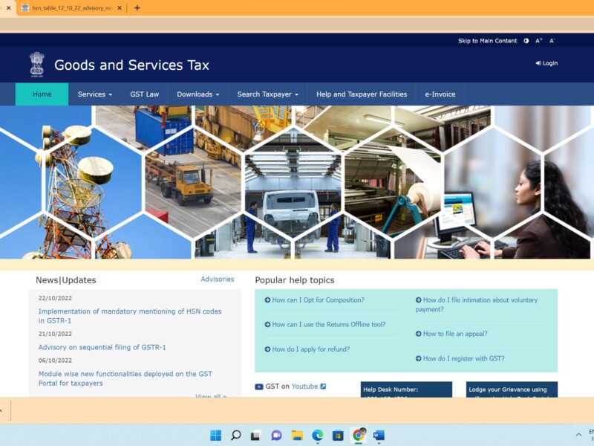Click the national emblem logo
594x446 pixels.
click(x=37, y=65)
